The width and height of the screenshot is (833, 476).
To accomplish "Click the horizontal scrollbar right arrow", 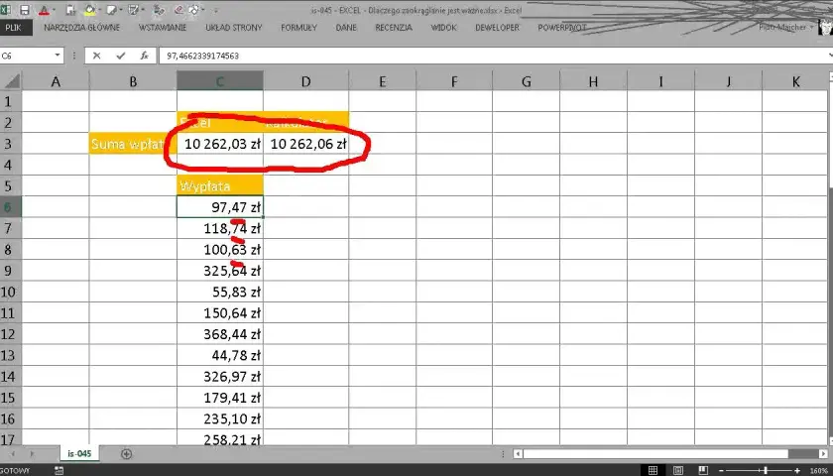I will pyautogui.click(x=823, y=454).
